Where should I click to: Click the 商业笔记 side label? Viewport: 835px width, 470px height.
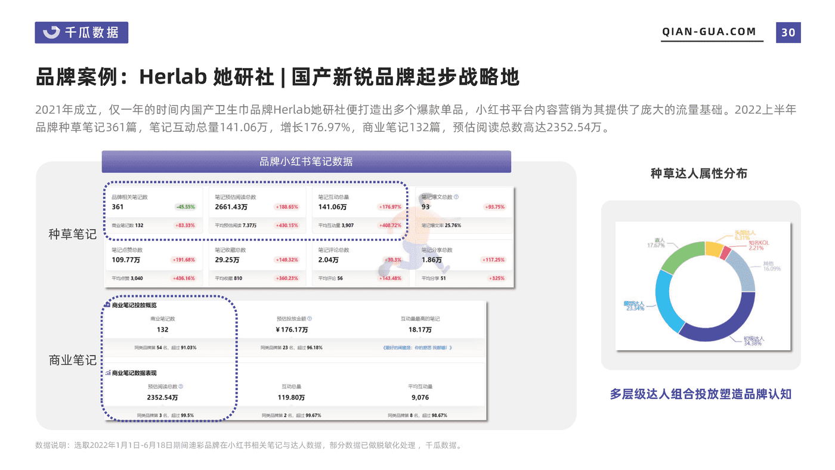[72, 360]
